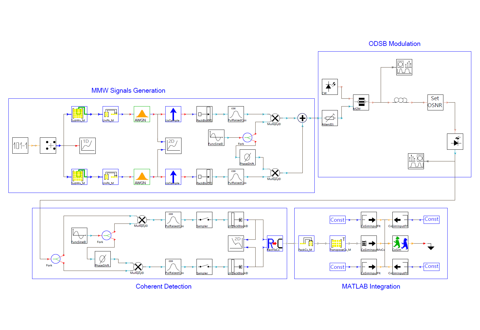Click the MMW Signals Generation heading
The image size is (480, 330).
coord(128,91)
